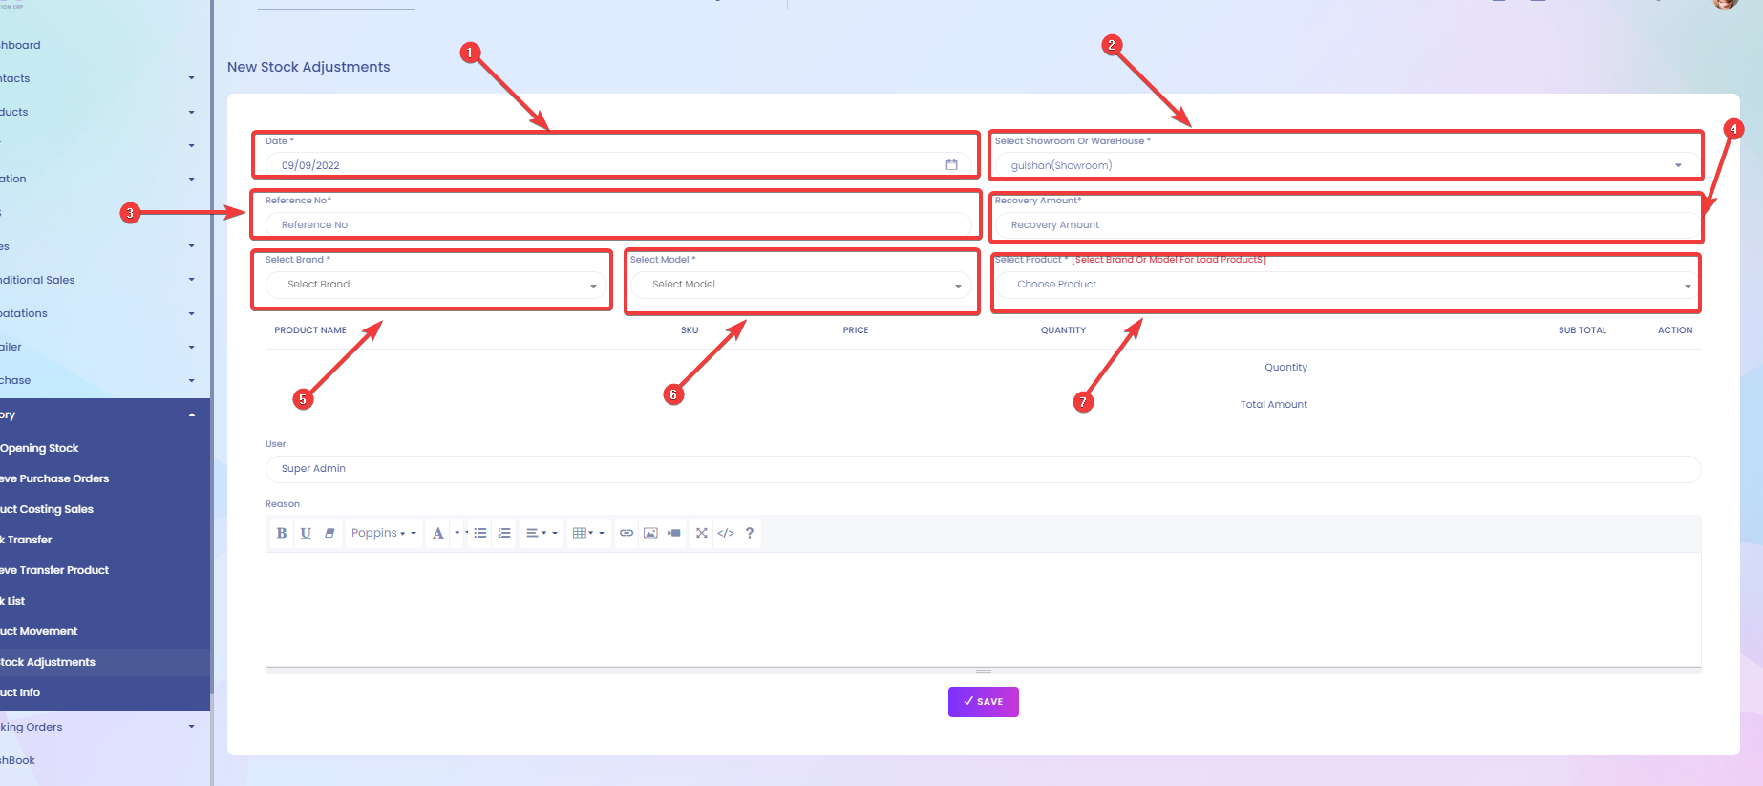Open Product Info sidebar item
Image resolution: width=1763 pixels, height=786 pixels.
click(x=20, y=692)
